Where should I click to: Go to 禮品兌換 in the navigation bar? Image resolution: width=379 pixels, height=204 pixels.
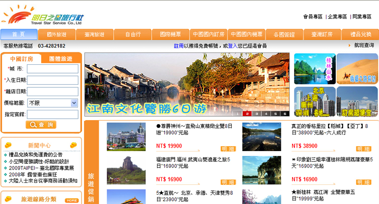pyautogui.click(x=360, y=35)
